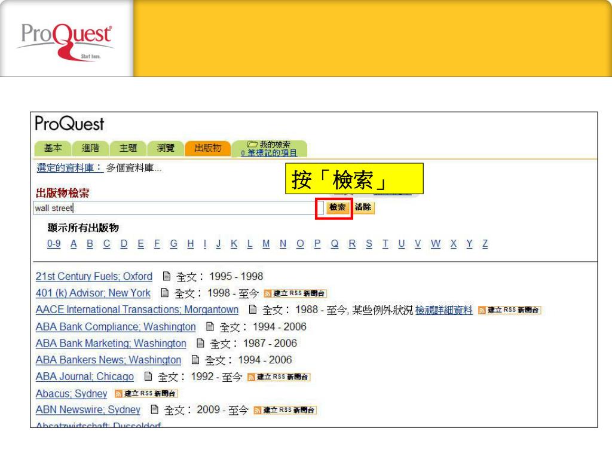Click full-text icon for ABA Bank Marketing
The height and width of the screenshot is (459, 612).
pyautogui.click(x=200, y=344)
